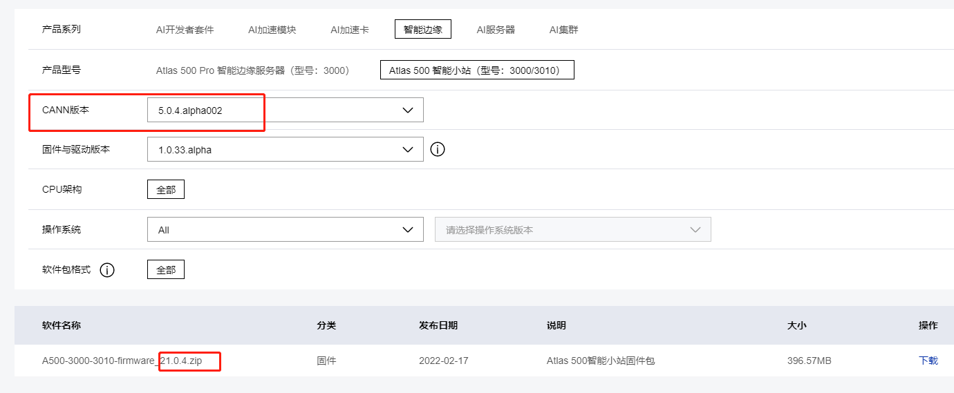Click 下载 link for firmware package
954x393 pixels.
coord(928,361)
